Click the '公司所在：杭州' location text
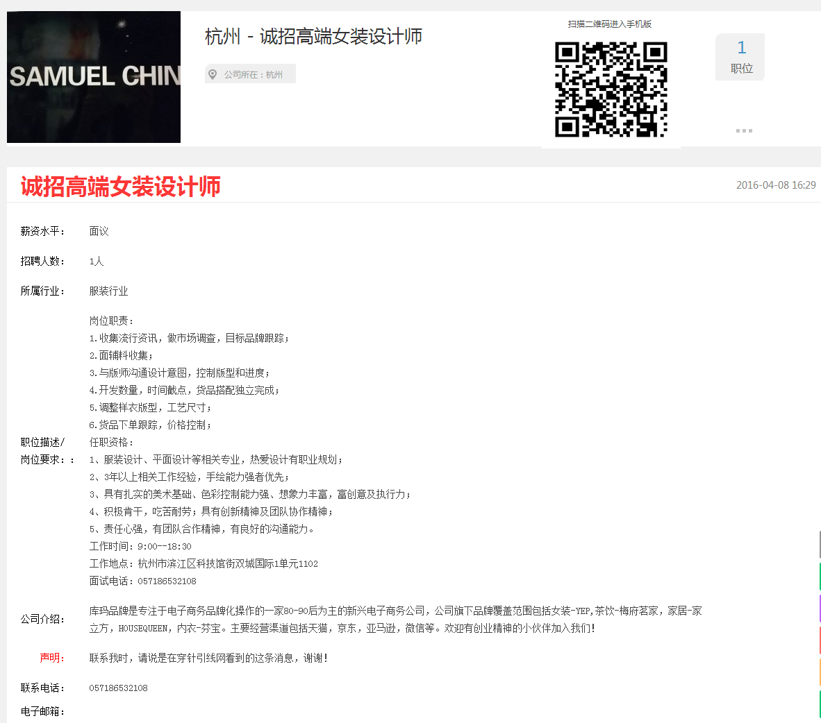The height and width of the screenshot is (723, 821). click(x=253, y=74)
